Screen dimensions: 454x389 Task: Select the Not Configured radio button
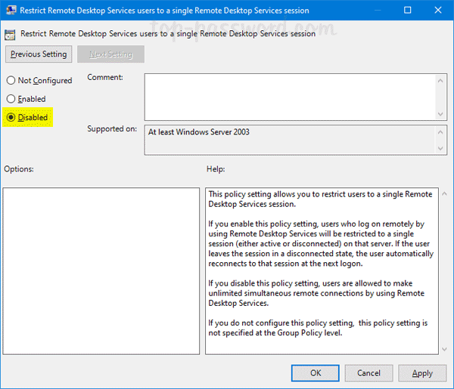click(11, 81)
